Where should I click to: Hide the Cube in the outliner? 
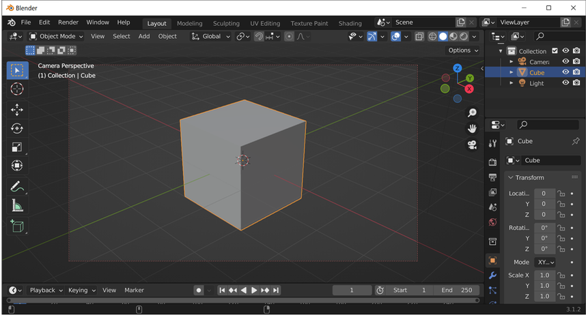(566, 72)
